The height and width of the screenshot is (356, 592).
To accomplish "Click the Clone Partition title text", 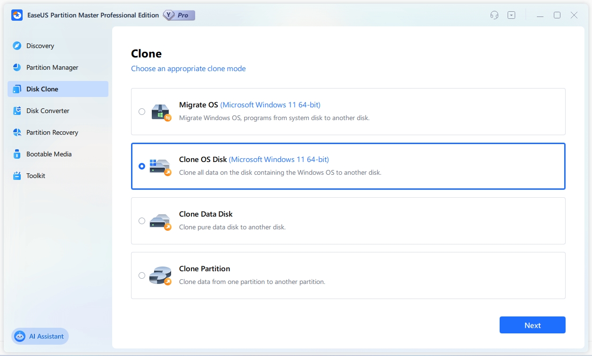I will (x=205, y=269).
